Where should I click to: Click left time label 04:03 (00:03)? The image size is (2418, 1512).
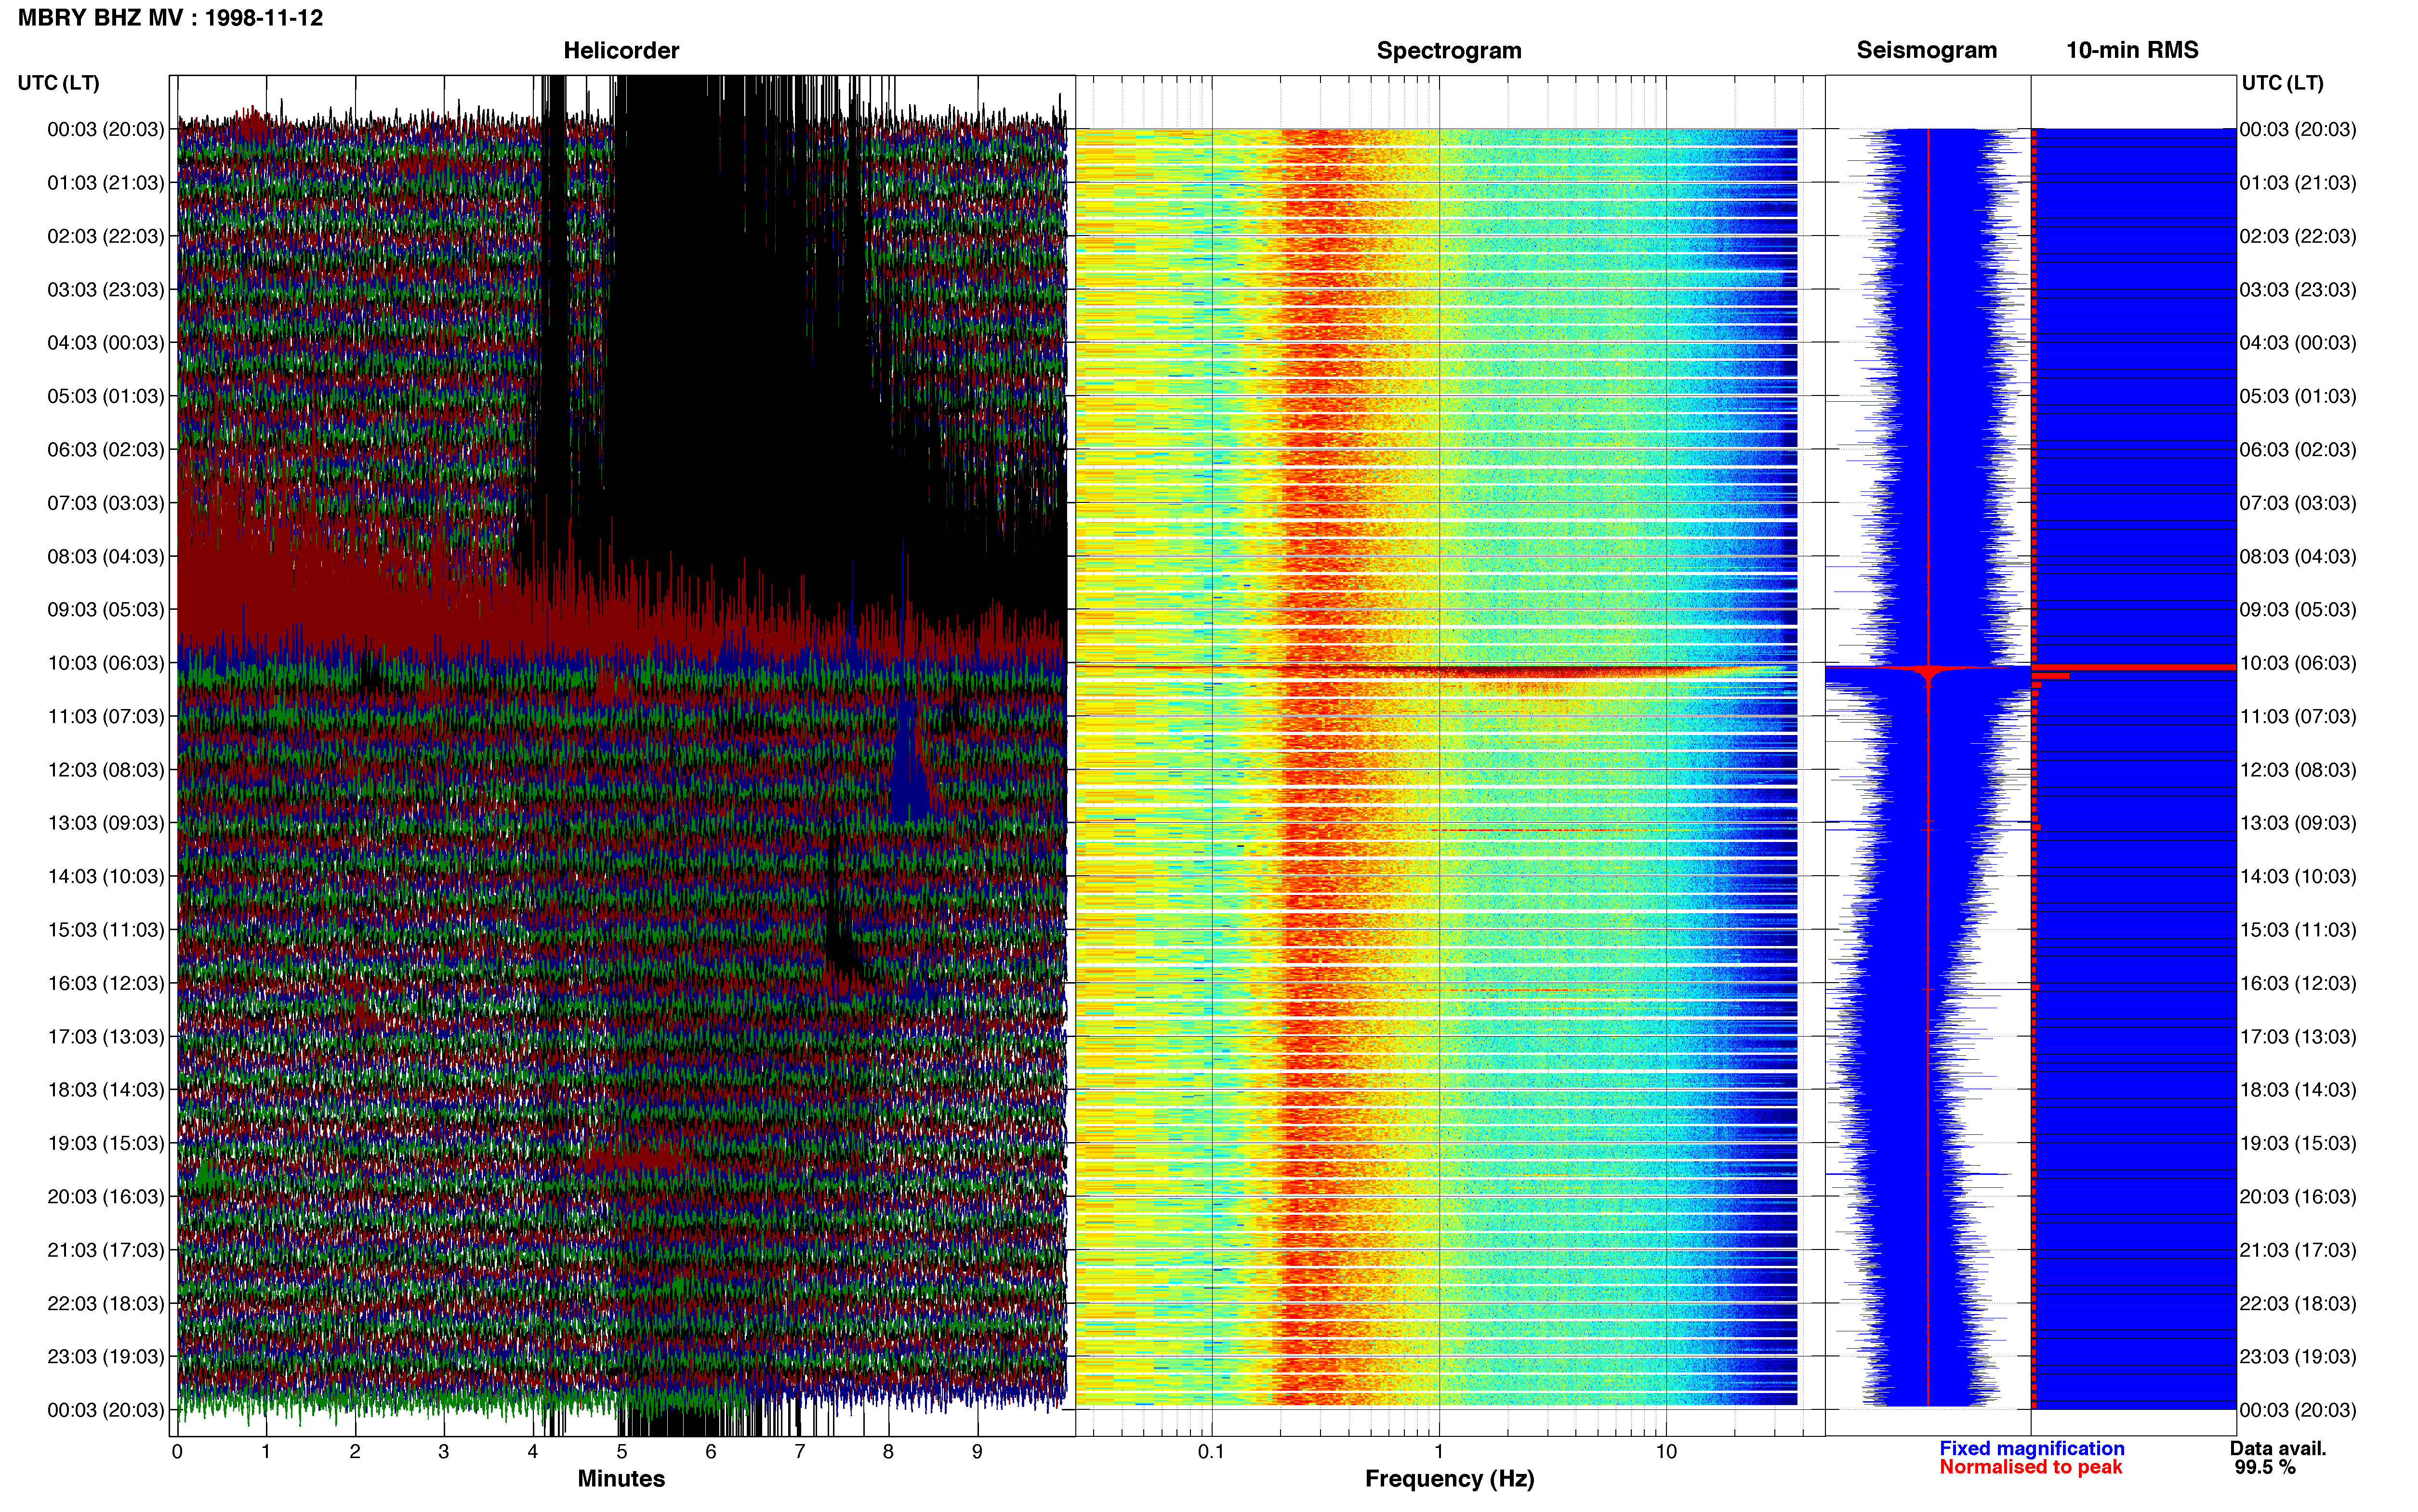[106, 343]
